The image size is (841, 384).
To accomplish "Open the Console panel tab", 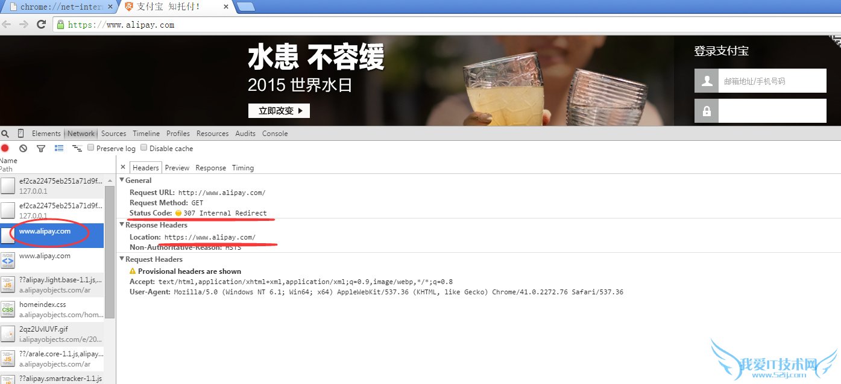I will click(x=275, y=134).
